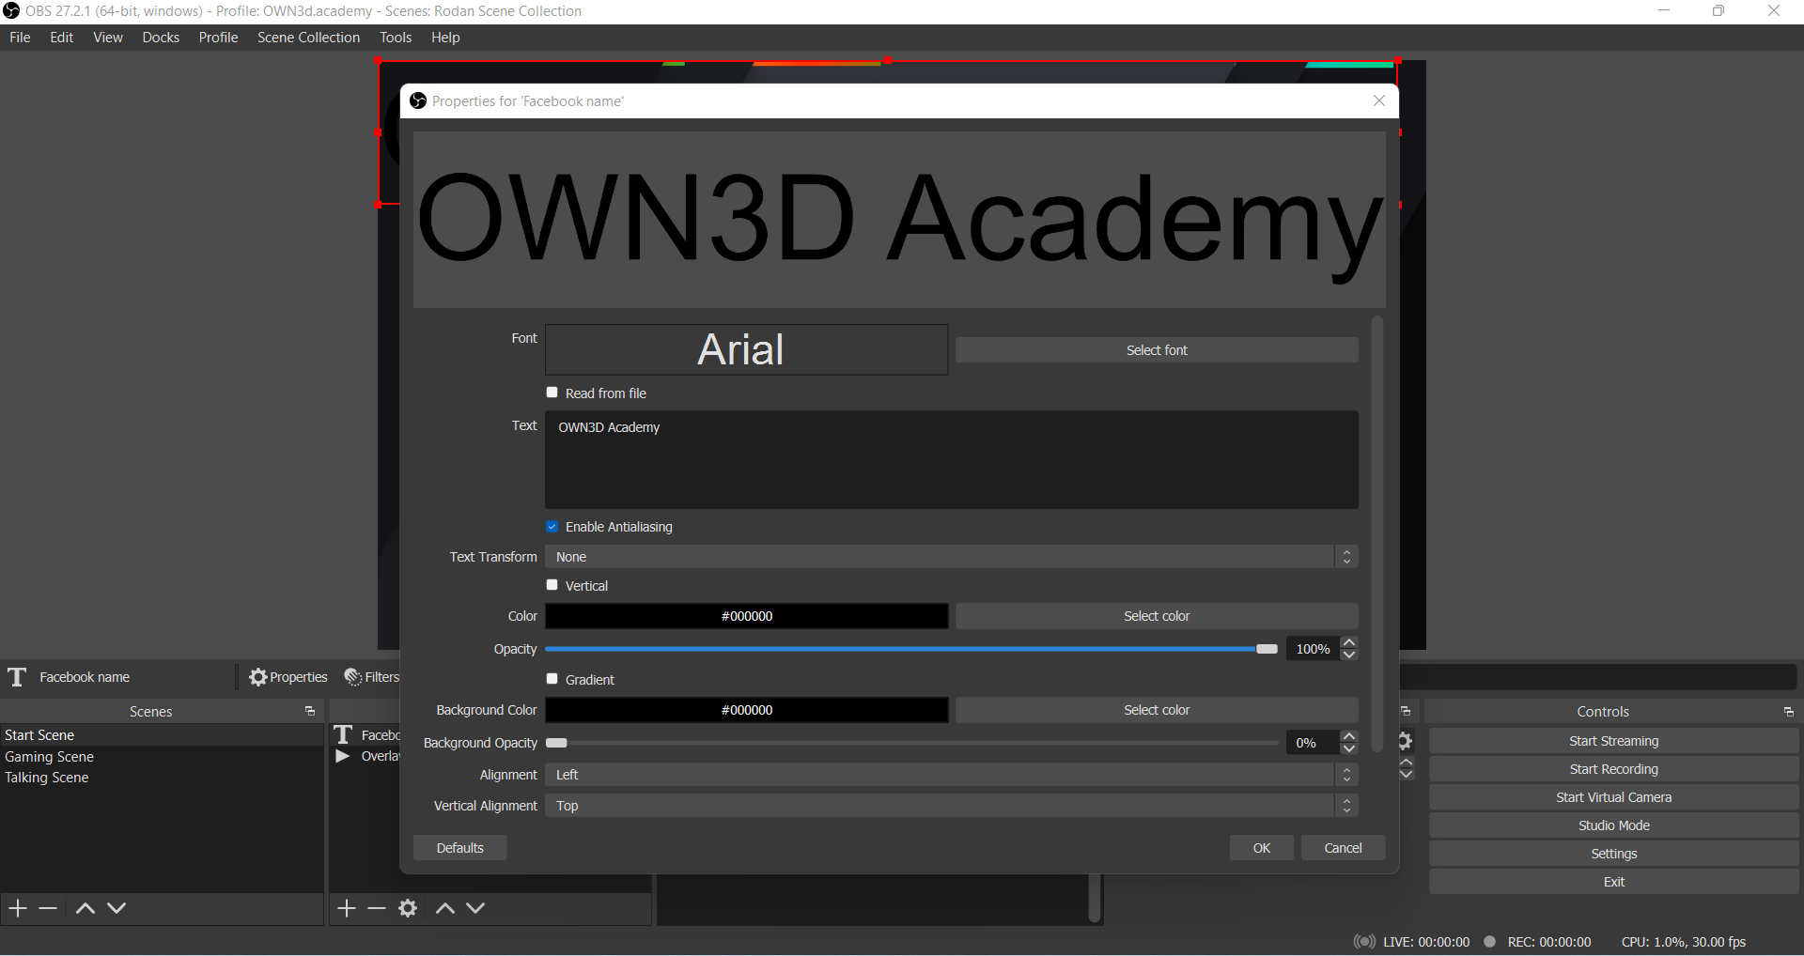Move source down with arrow icon
Image resolution: width=1804 pixels, height=956 pixels.
coord(475,908)
